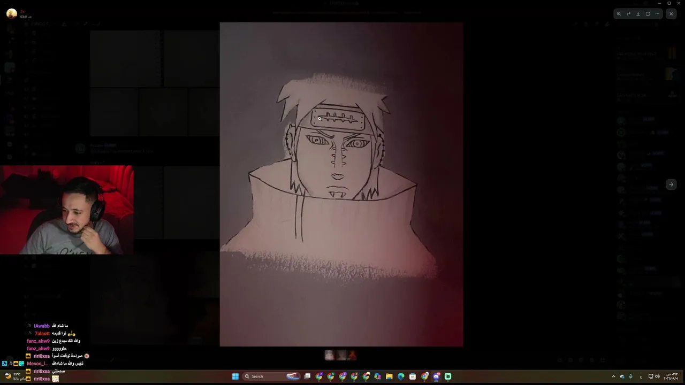The height and width of the screenshot is (385, 685).
Task: Click the microphone icon in system tray
Action: (630, 376)
